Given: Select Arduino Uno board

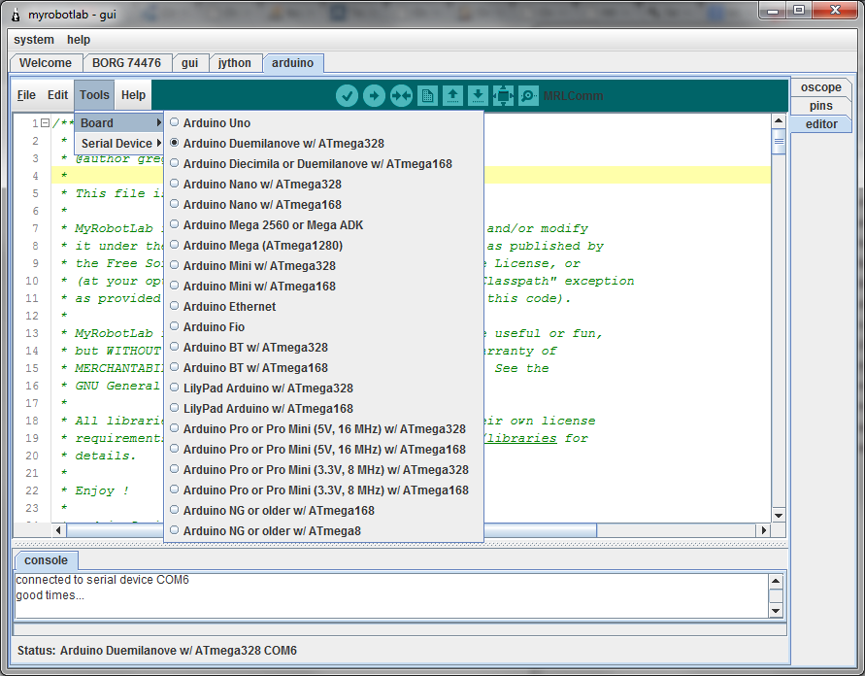Looking at the screenshot, I should click(x=324, y=123).
